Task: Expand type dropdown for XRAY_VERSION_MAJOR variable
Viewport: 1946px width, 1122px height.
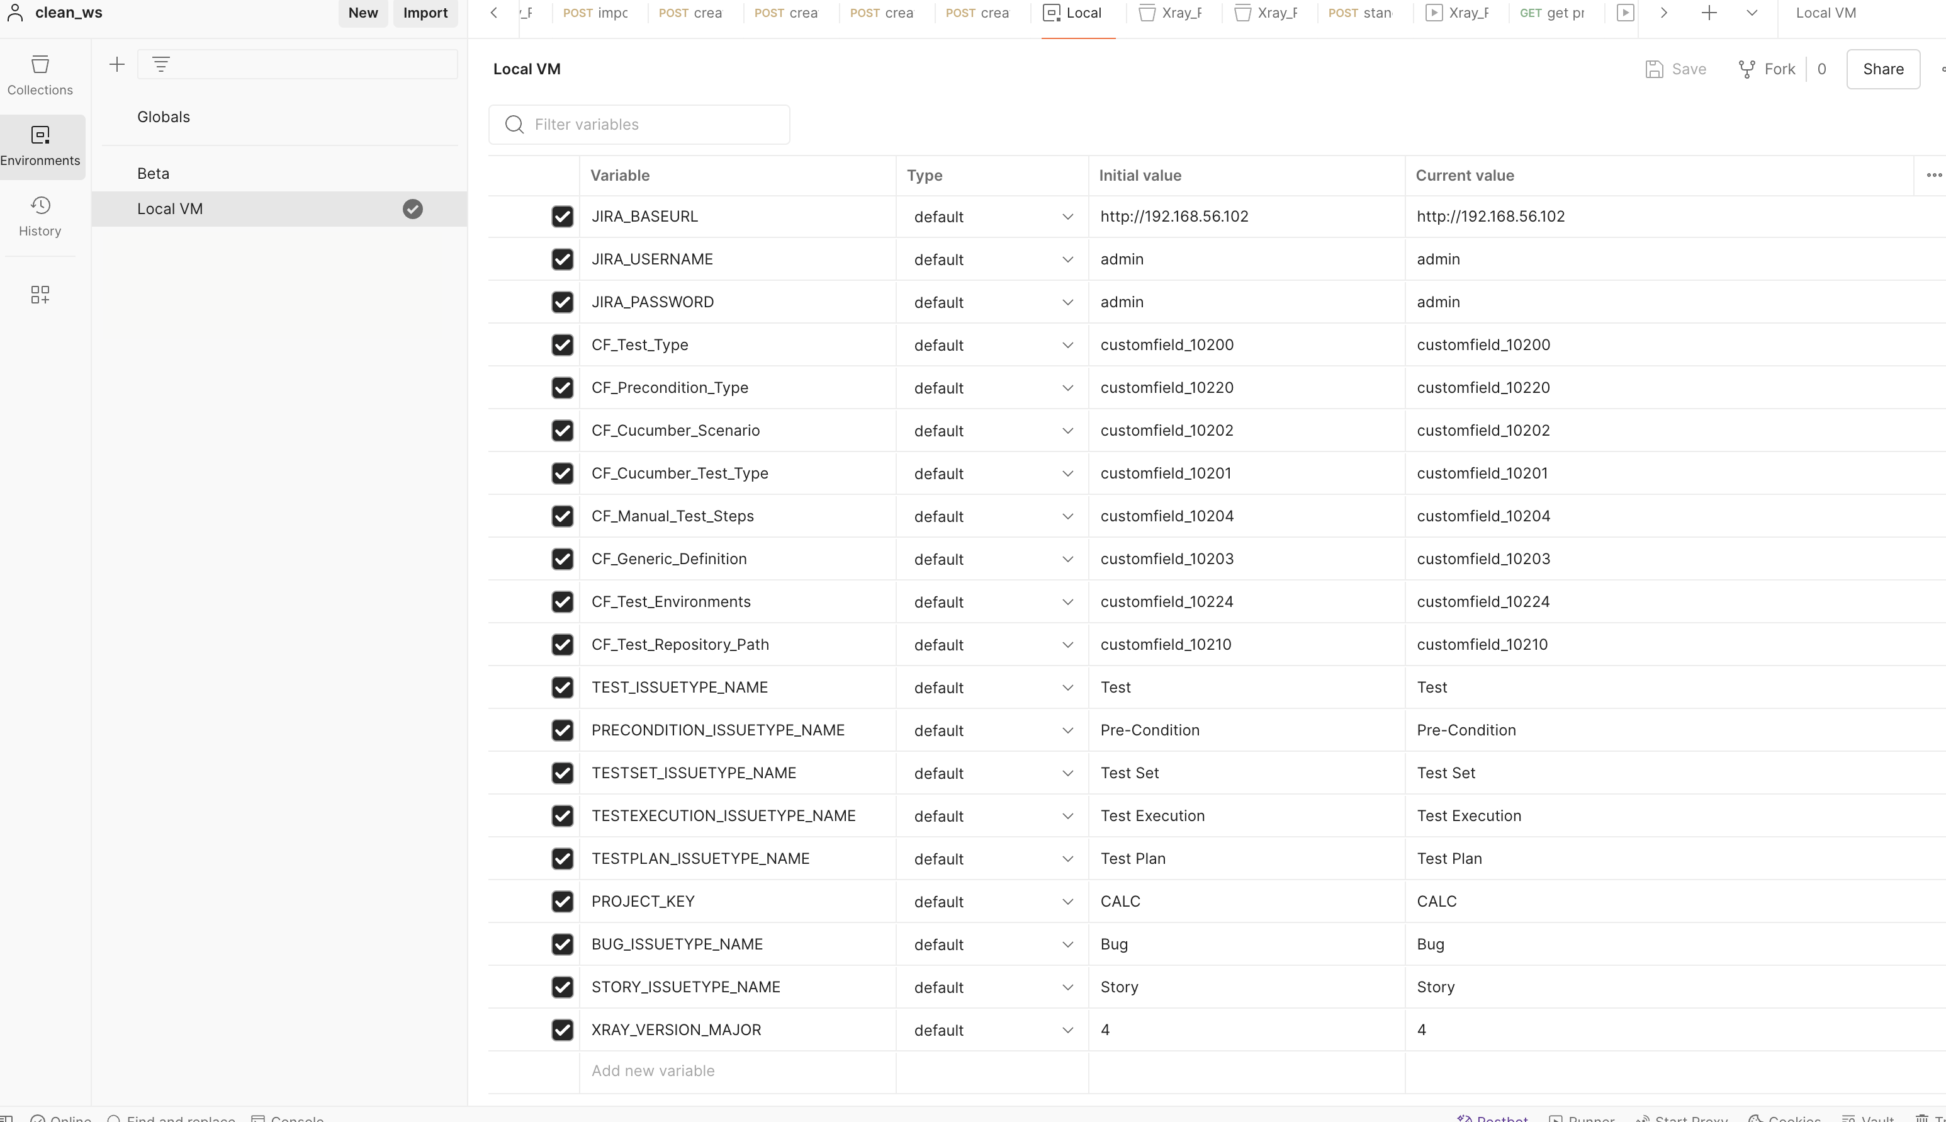Action: (x=1068, y=1029)
